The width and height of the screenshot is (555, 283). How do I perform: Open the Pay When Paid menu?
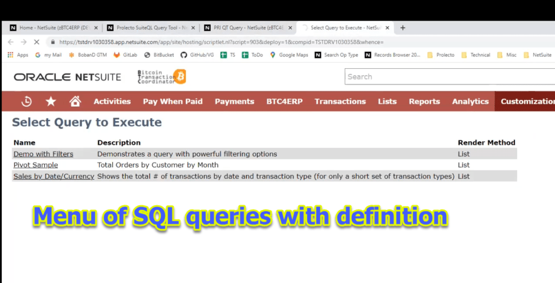pos(173,101)
